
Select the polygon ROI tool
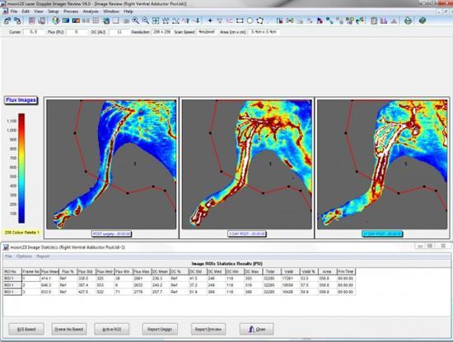pyautogui.click(x=259, y=21)
